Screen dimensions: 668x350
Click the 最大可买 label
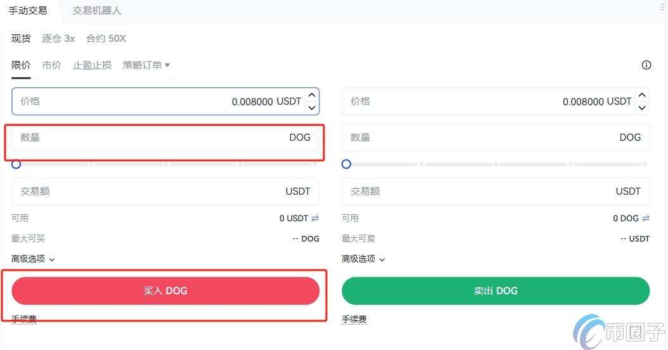[28, 239]
